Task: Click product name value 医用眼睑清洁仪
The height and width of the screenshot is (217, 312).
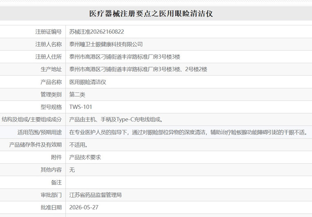Action: pyautogui.click(x=87, y=82)
